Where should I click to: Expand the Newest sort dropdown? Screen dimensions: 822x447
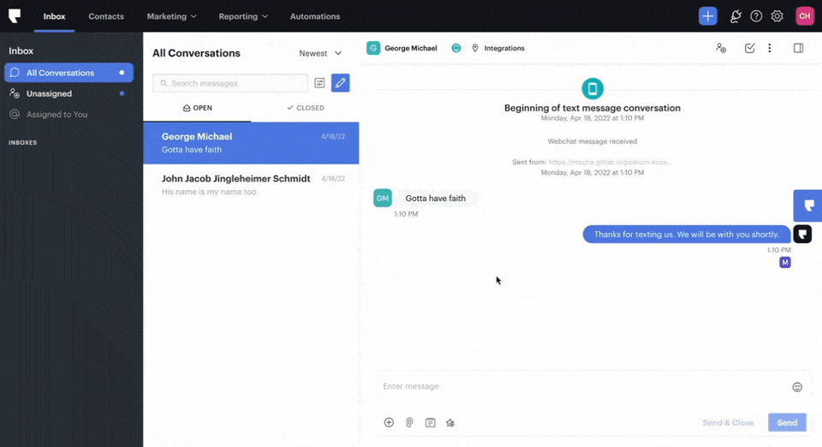click(x=320, y=53)
